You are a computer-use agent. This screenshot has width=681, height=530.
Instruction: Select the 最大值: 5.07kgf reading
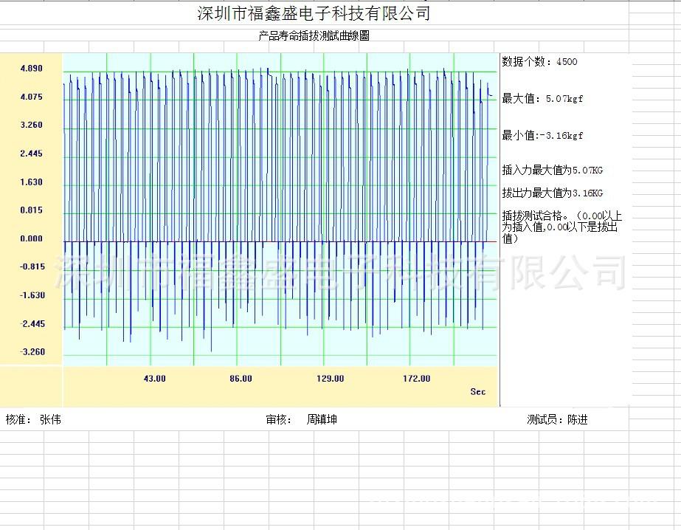pos(542,99)
